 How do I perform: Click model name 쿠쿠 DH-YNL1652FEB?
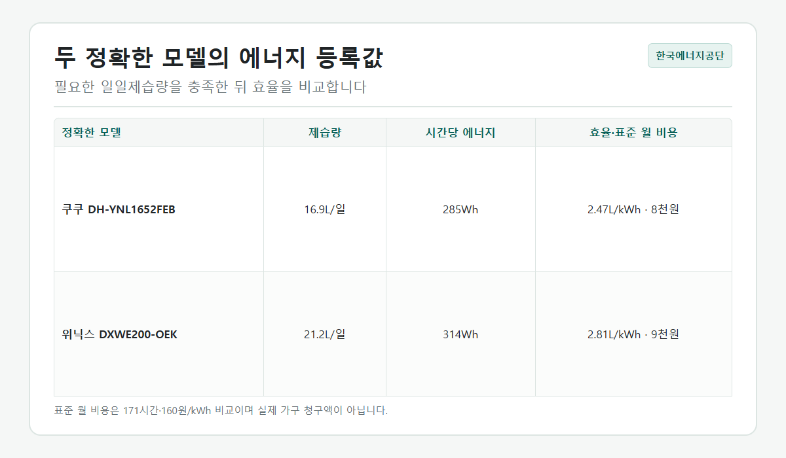pos(119,209)
